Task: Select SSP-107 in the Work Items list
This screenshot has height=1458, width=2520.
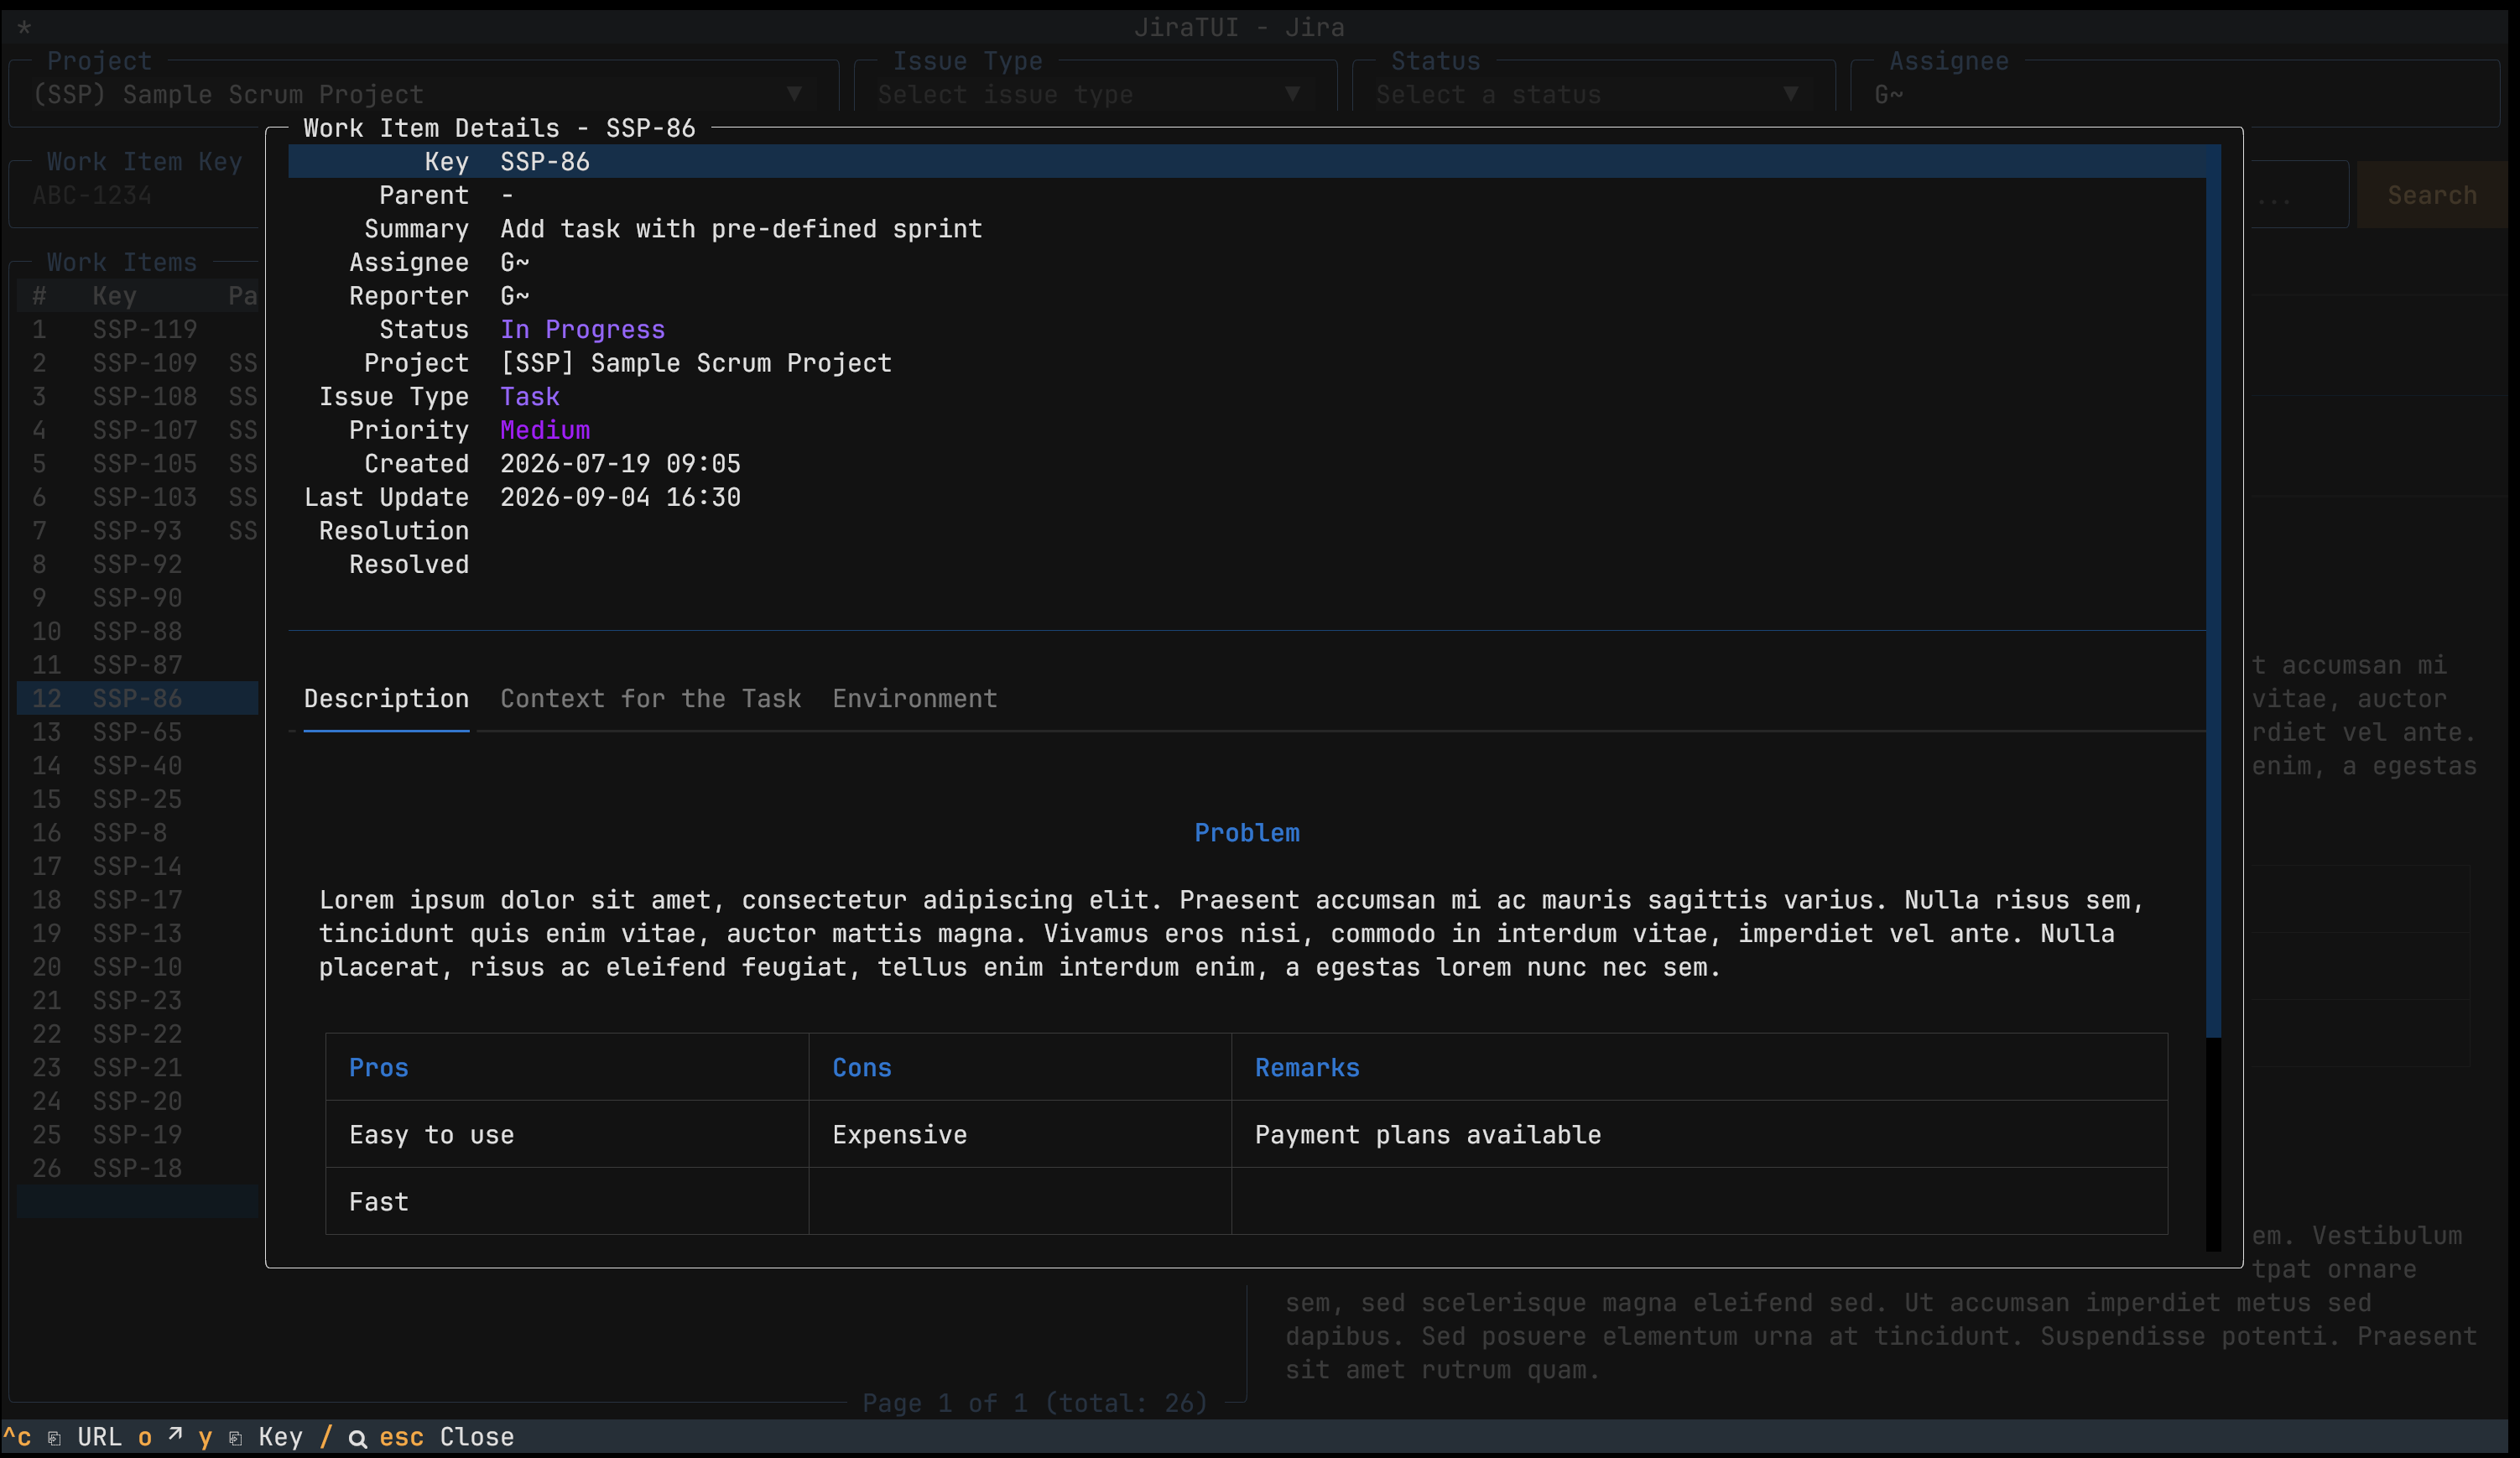Action: 138,430
